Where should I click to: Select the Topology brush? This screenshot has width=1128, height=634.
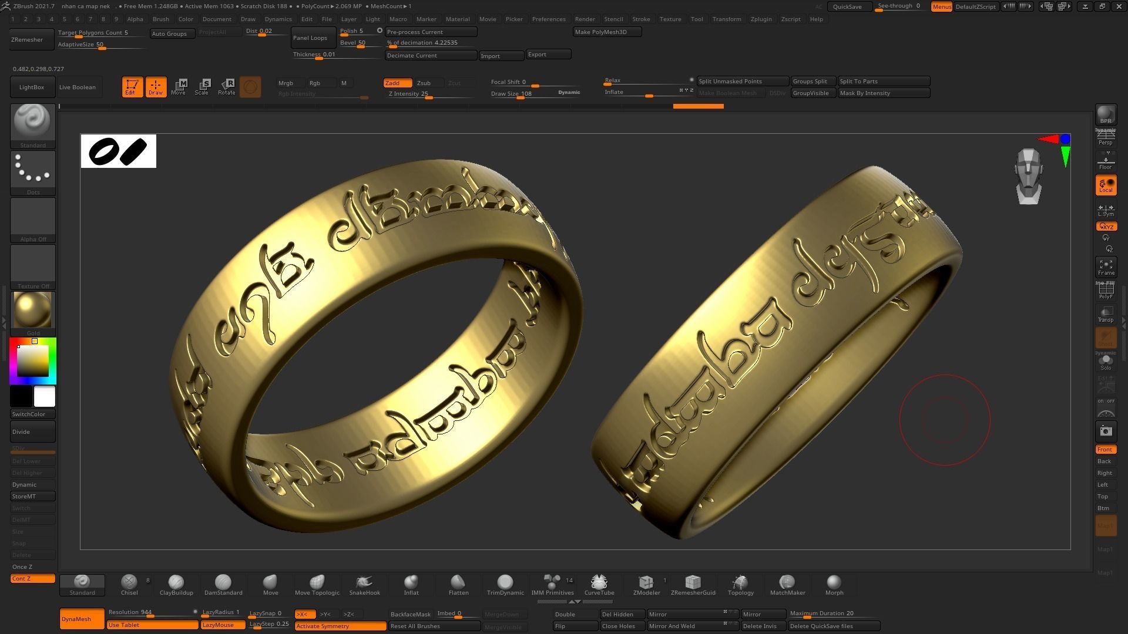coord(740,585)
